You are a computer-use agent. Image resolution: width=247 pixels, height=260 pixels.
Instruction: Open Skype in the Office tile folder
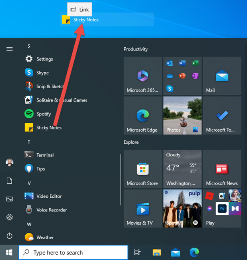pos(169,89)
